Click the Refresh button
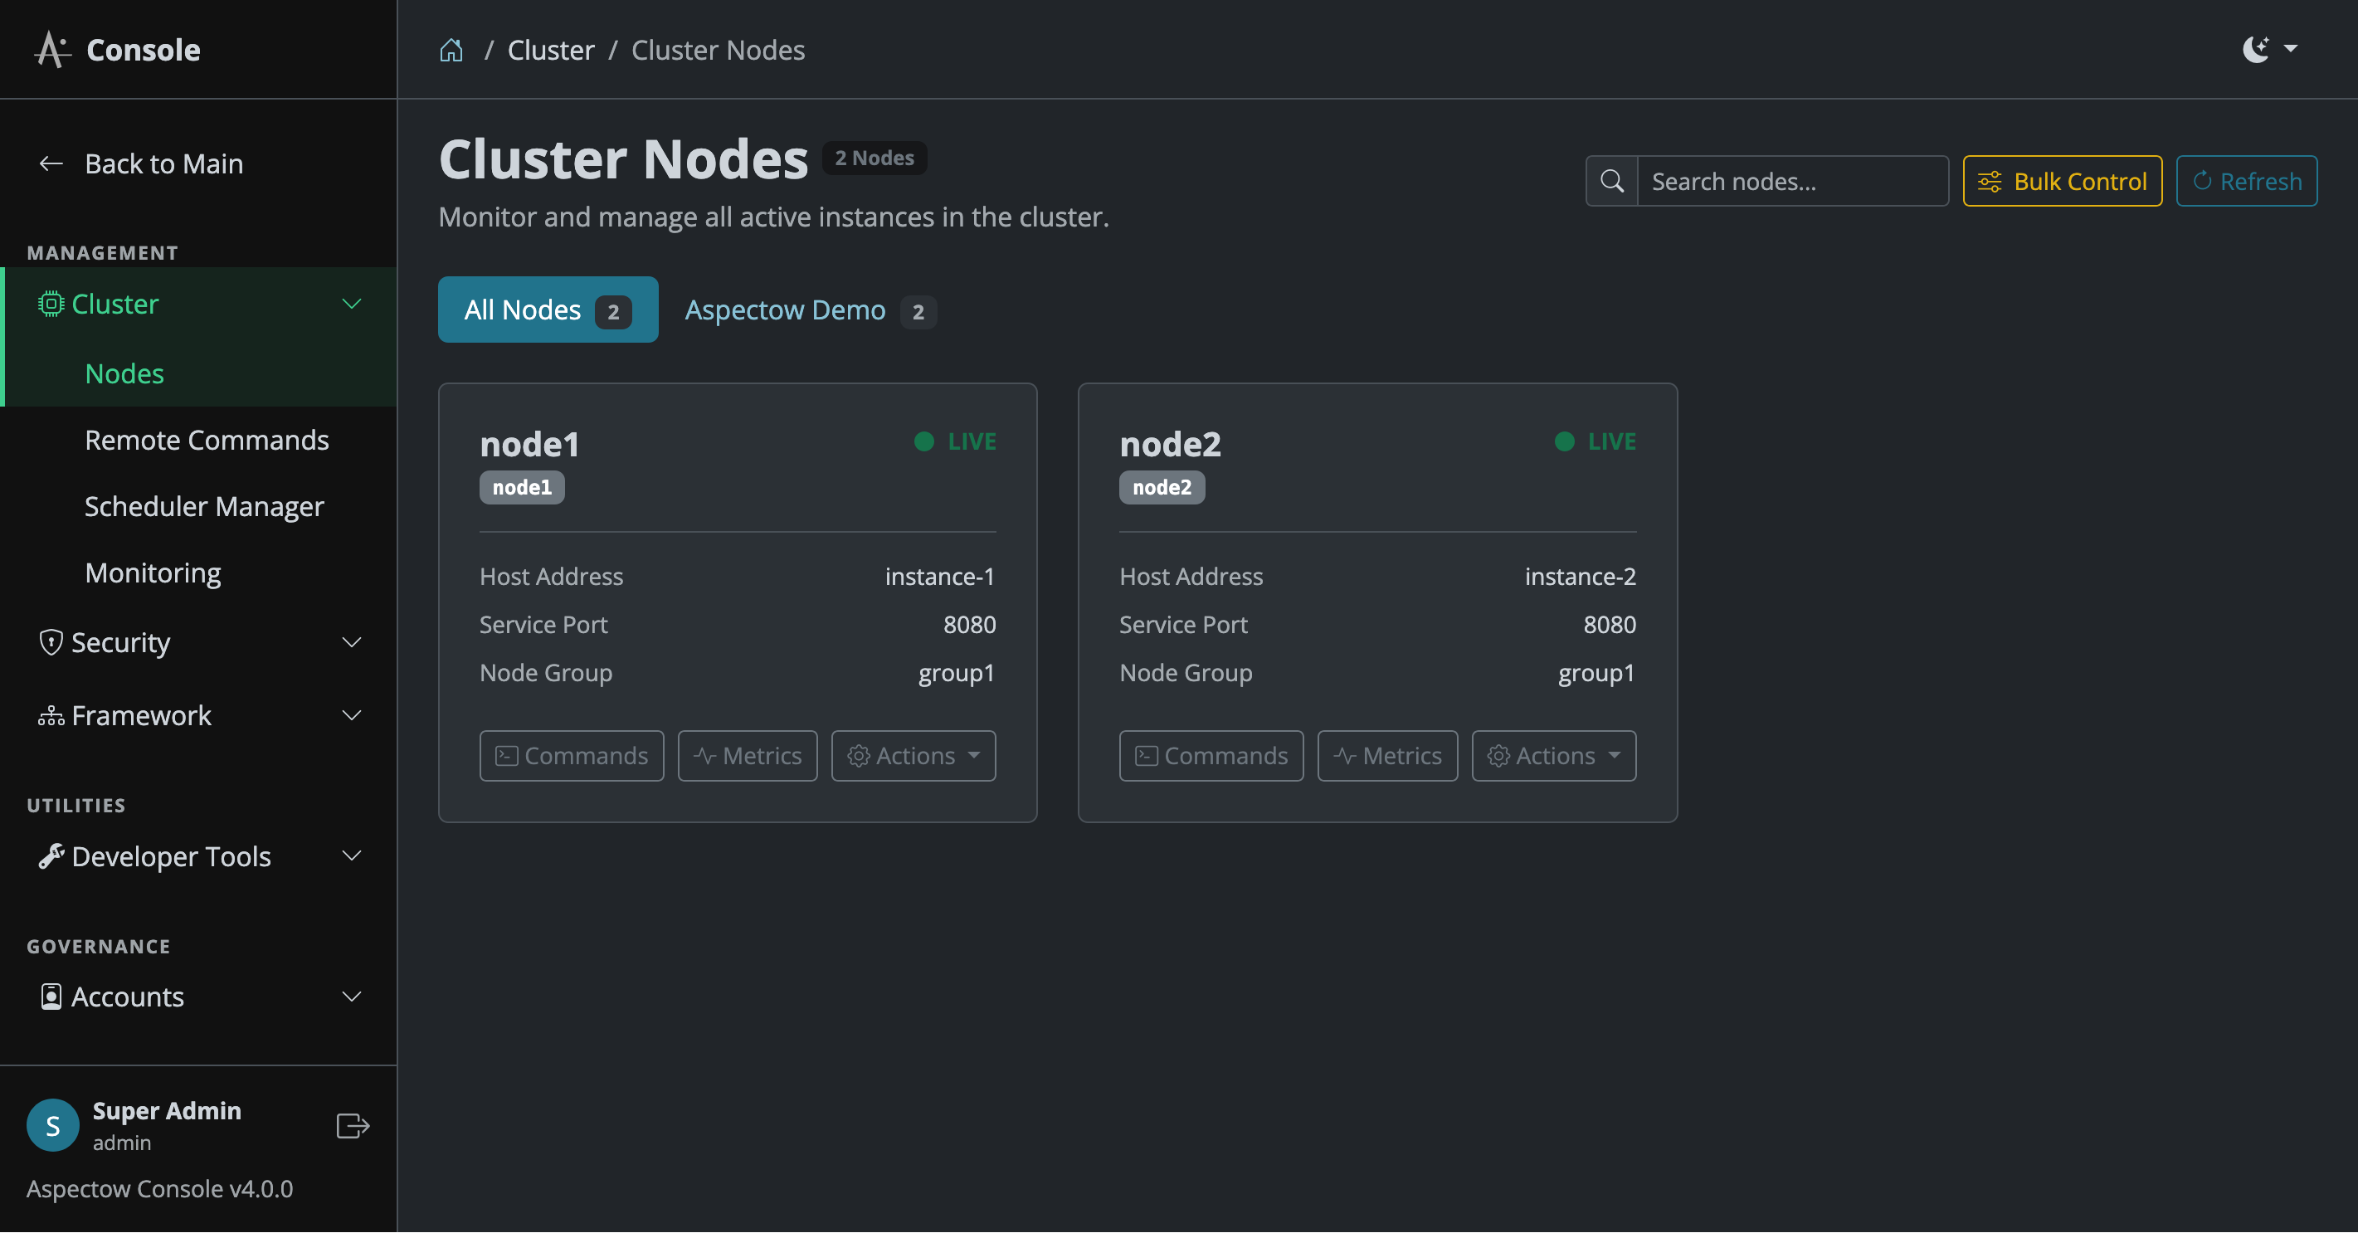The height and width of the screenshot is (1233, 2358). click(2246, 181)
